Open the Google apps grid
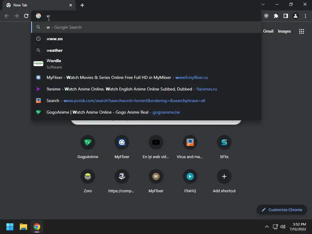The image size is (312, 234). click(302, 31)
